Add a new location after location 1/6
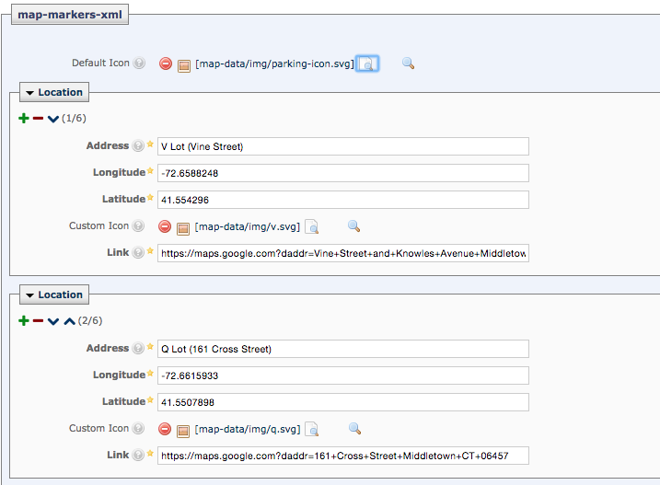 click(24, 119)
